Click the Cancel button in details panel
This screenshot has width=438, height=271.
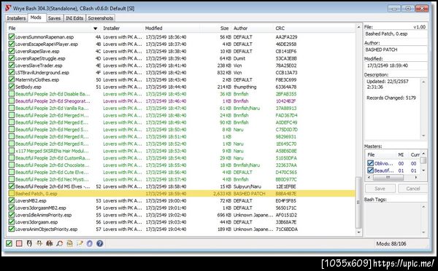click(x=413, y=189)
